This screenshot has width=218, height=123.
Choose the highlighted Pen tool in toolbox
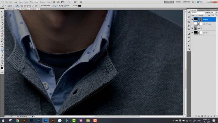pyautogui.click(x=2, y=49)
